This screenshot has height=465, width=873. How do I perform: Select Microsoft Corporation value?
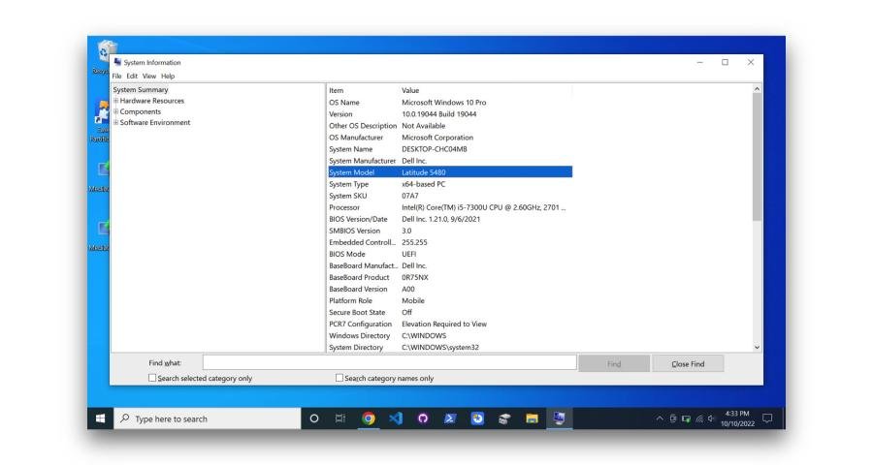pyautogui.click(x=437, y=138)
